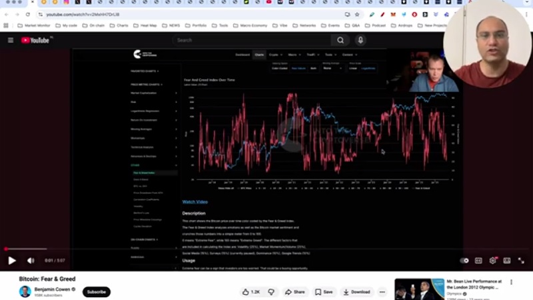533x300 pixels.
Task: Type in the YouTube search field
Action: click(x=253, y=40)
